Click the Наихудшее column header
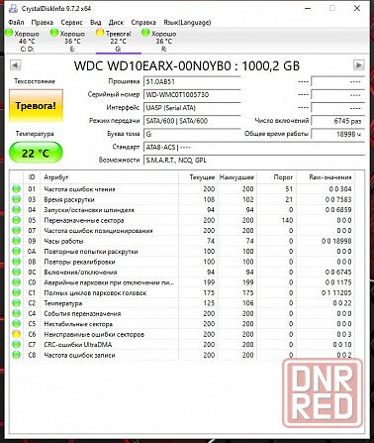Image resolution: width=374 pixels, height=443 pixels. point(236,177)
